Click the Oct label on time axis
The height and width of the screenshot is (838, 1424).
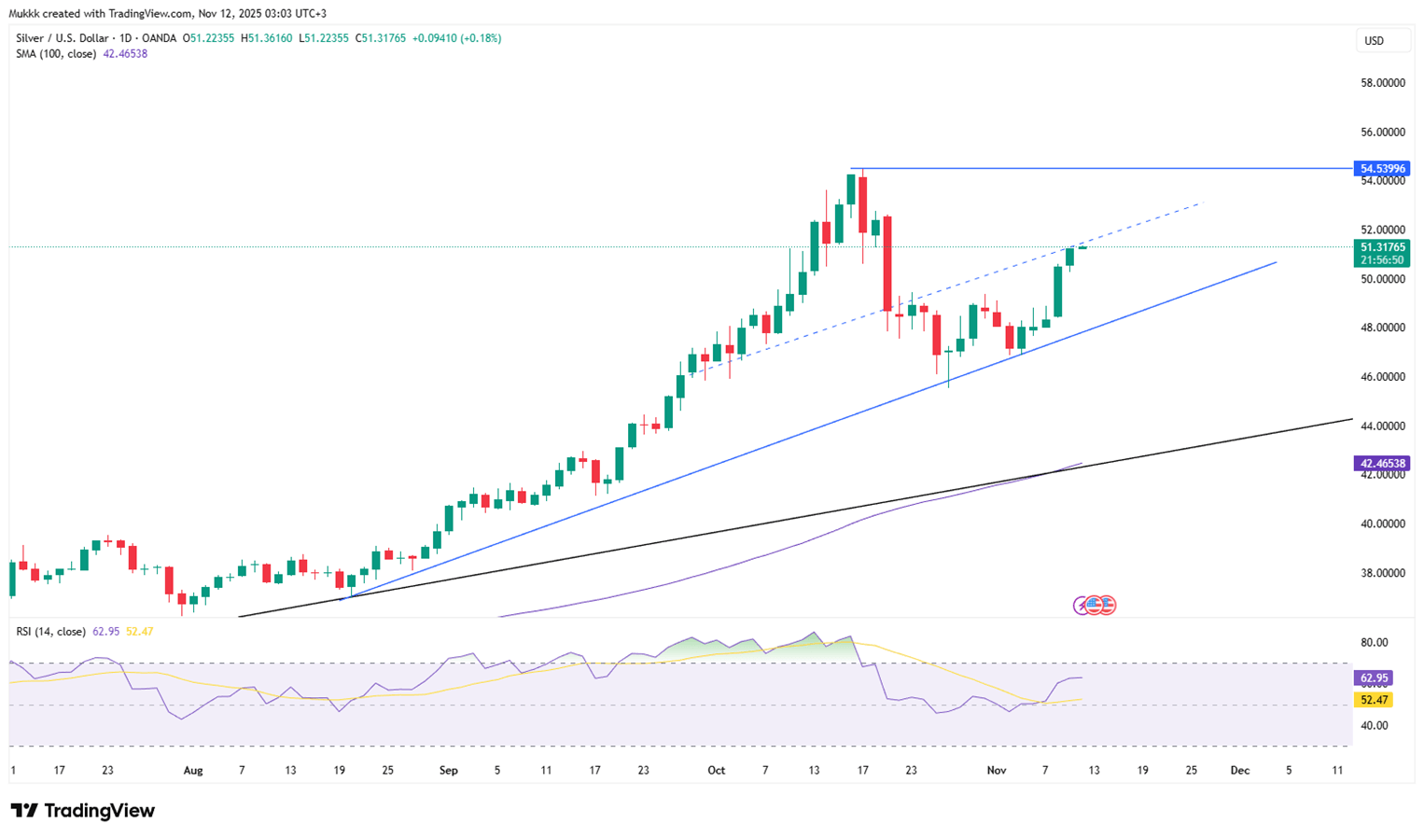point(717,771)
